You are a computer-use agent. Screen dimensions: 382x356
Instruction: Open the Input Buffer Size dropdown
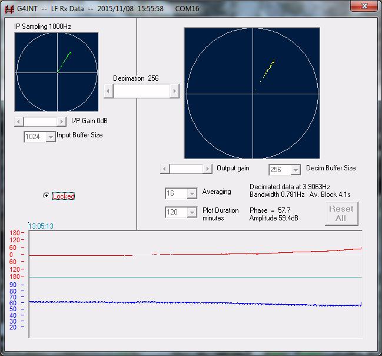[51, 137]
